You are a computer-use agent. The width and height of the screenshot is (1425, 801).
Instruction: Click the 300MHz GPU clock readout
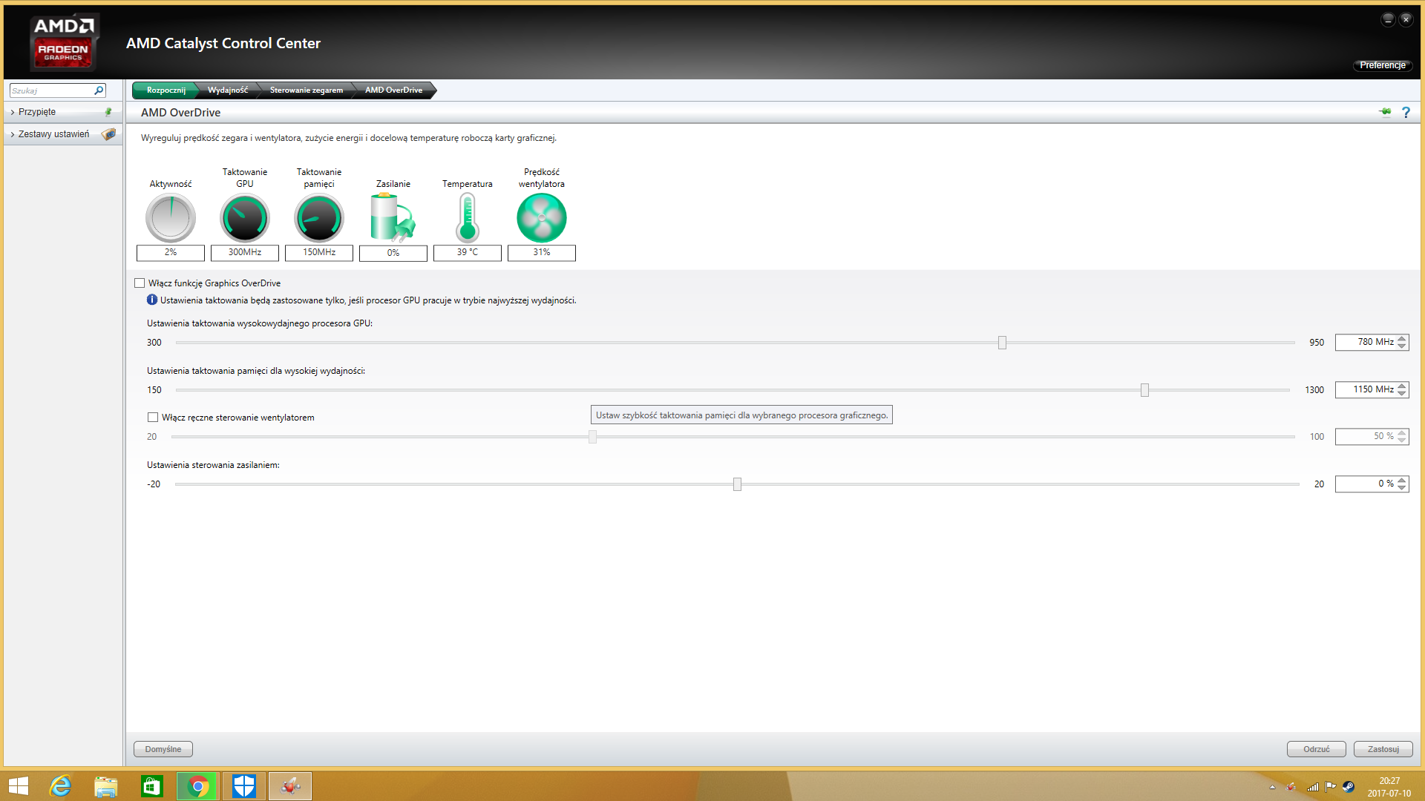[245, 252]
